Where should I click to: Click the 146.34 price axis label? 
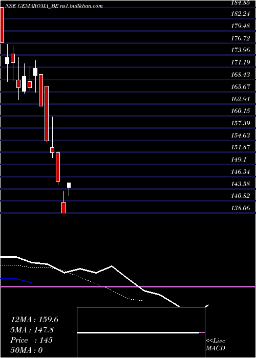click(x=241, y=172)
